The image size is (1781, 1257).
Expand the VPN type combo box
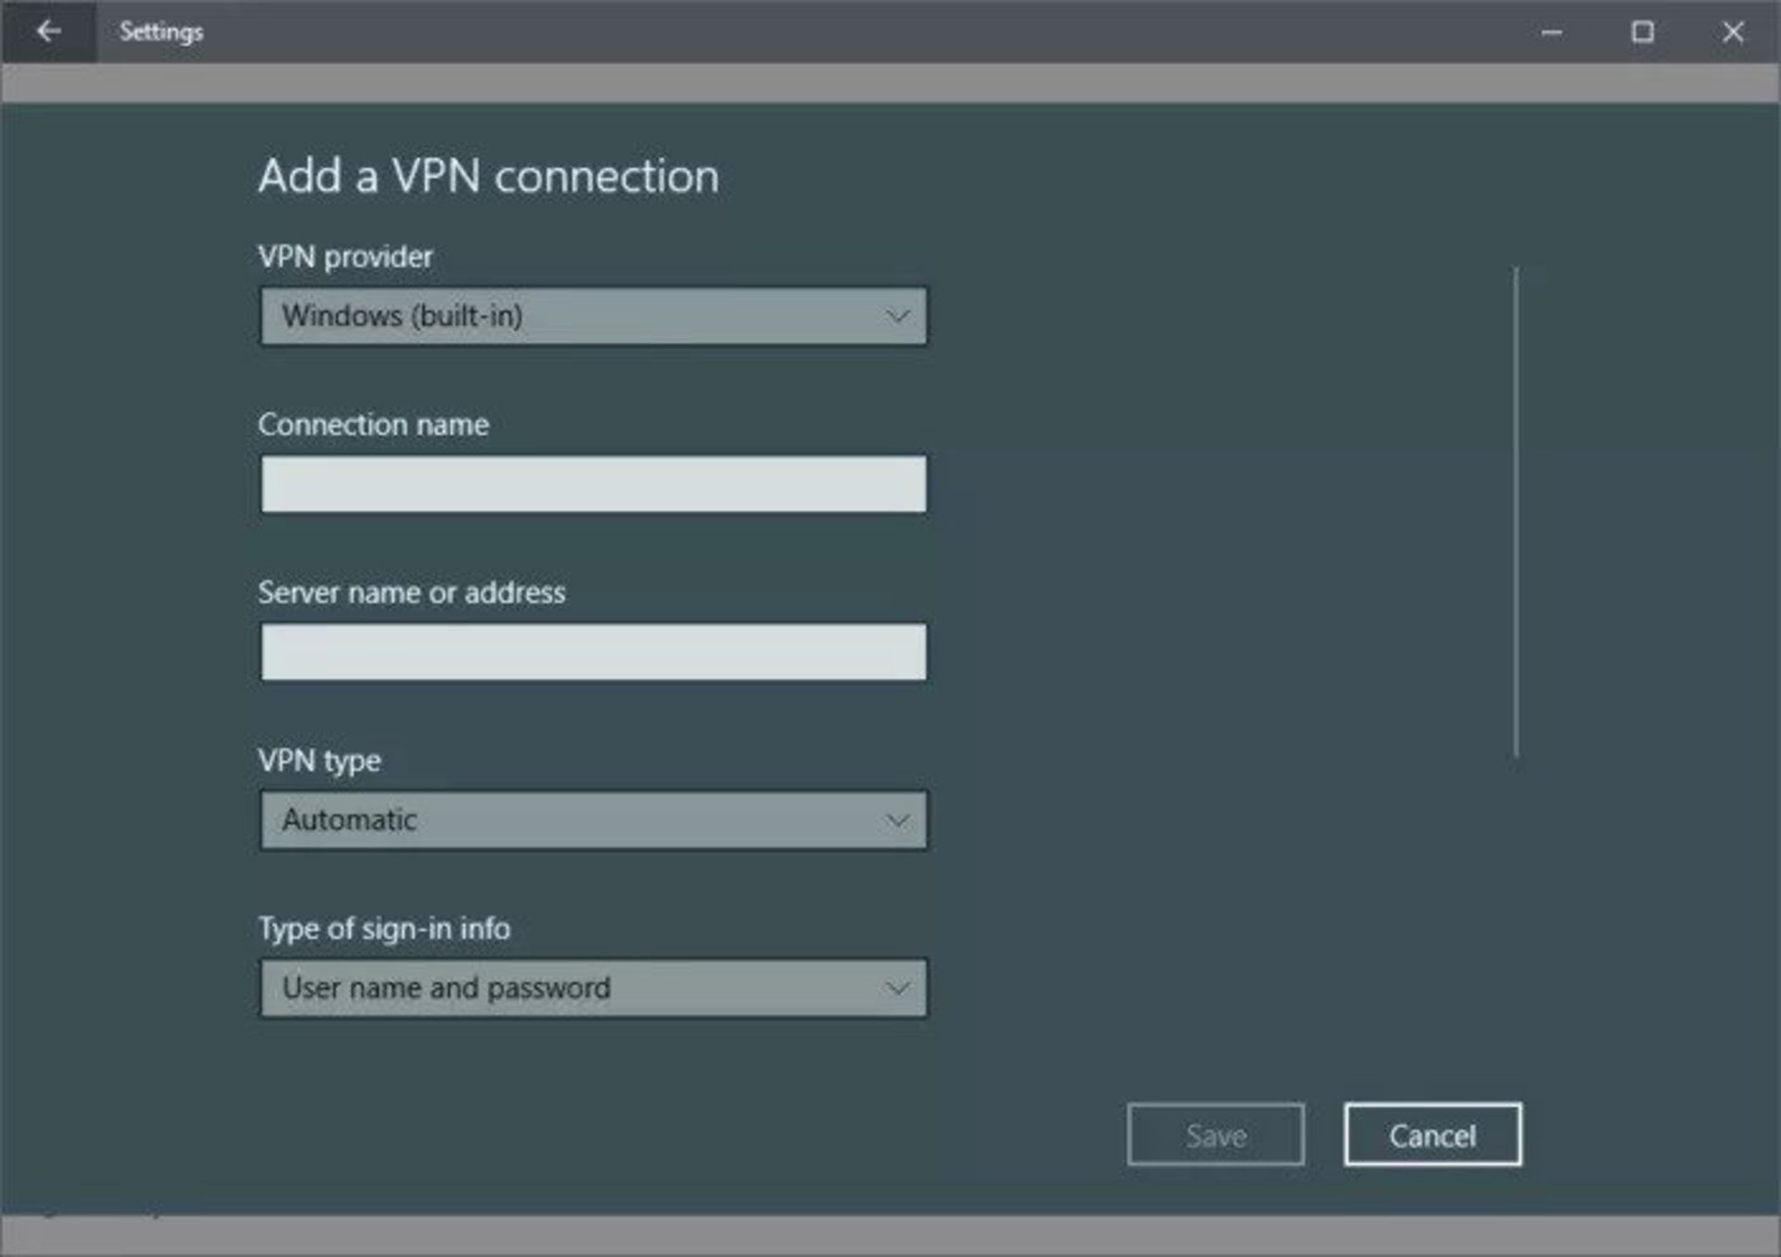(x=592, y=820)
